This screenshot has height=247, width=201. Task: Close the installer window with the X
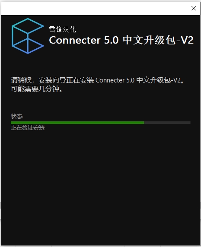point(193,8)
